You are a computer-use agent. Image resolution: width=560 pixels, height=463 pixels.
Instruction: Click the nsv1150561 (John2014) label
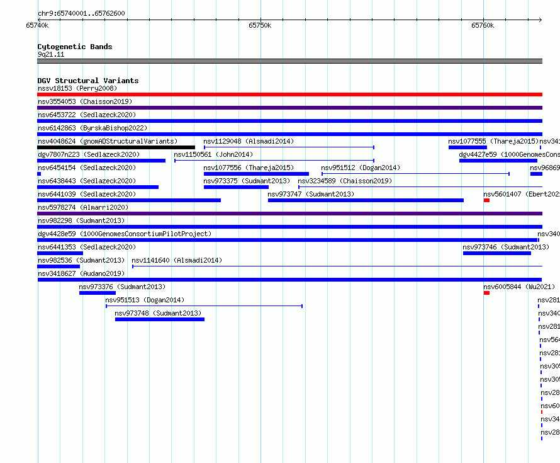click(x=213, y=154)
